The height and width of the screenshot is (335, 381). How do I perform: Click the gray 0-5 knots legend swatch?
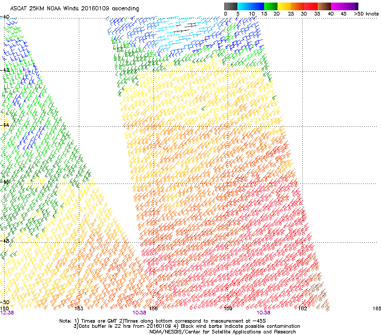[231, 6]
